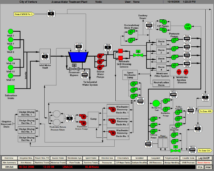Open the Flow Totals page
Screen dimensions: 214x171
74,163
